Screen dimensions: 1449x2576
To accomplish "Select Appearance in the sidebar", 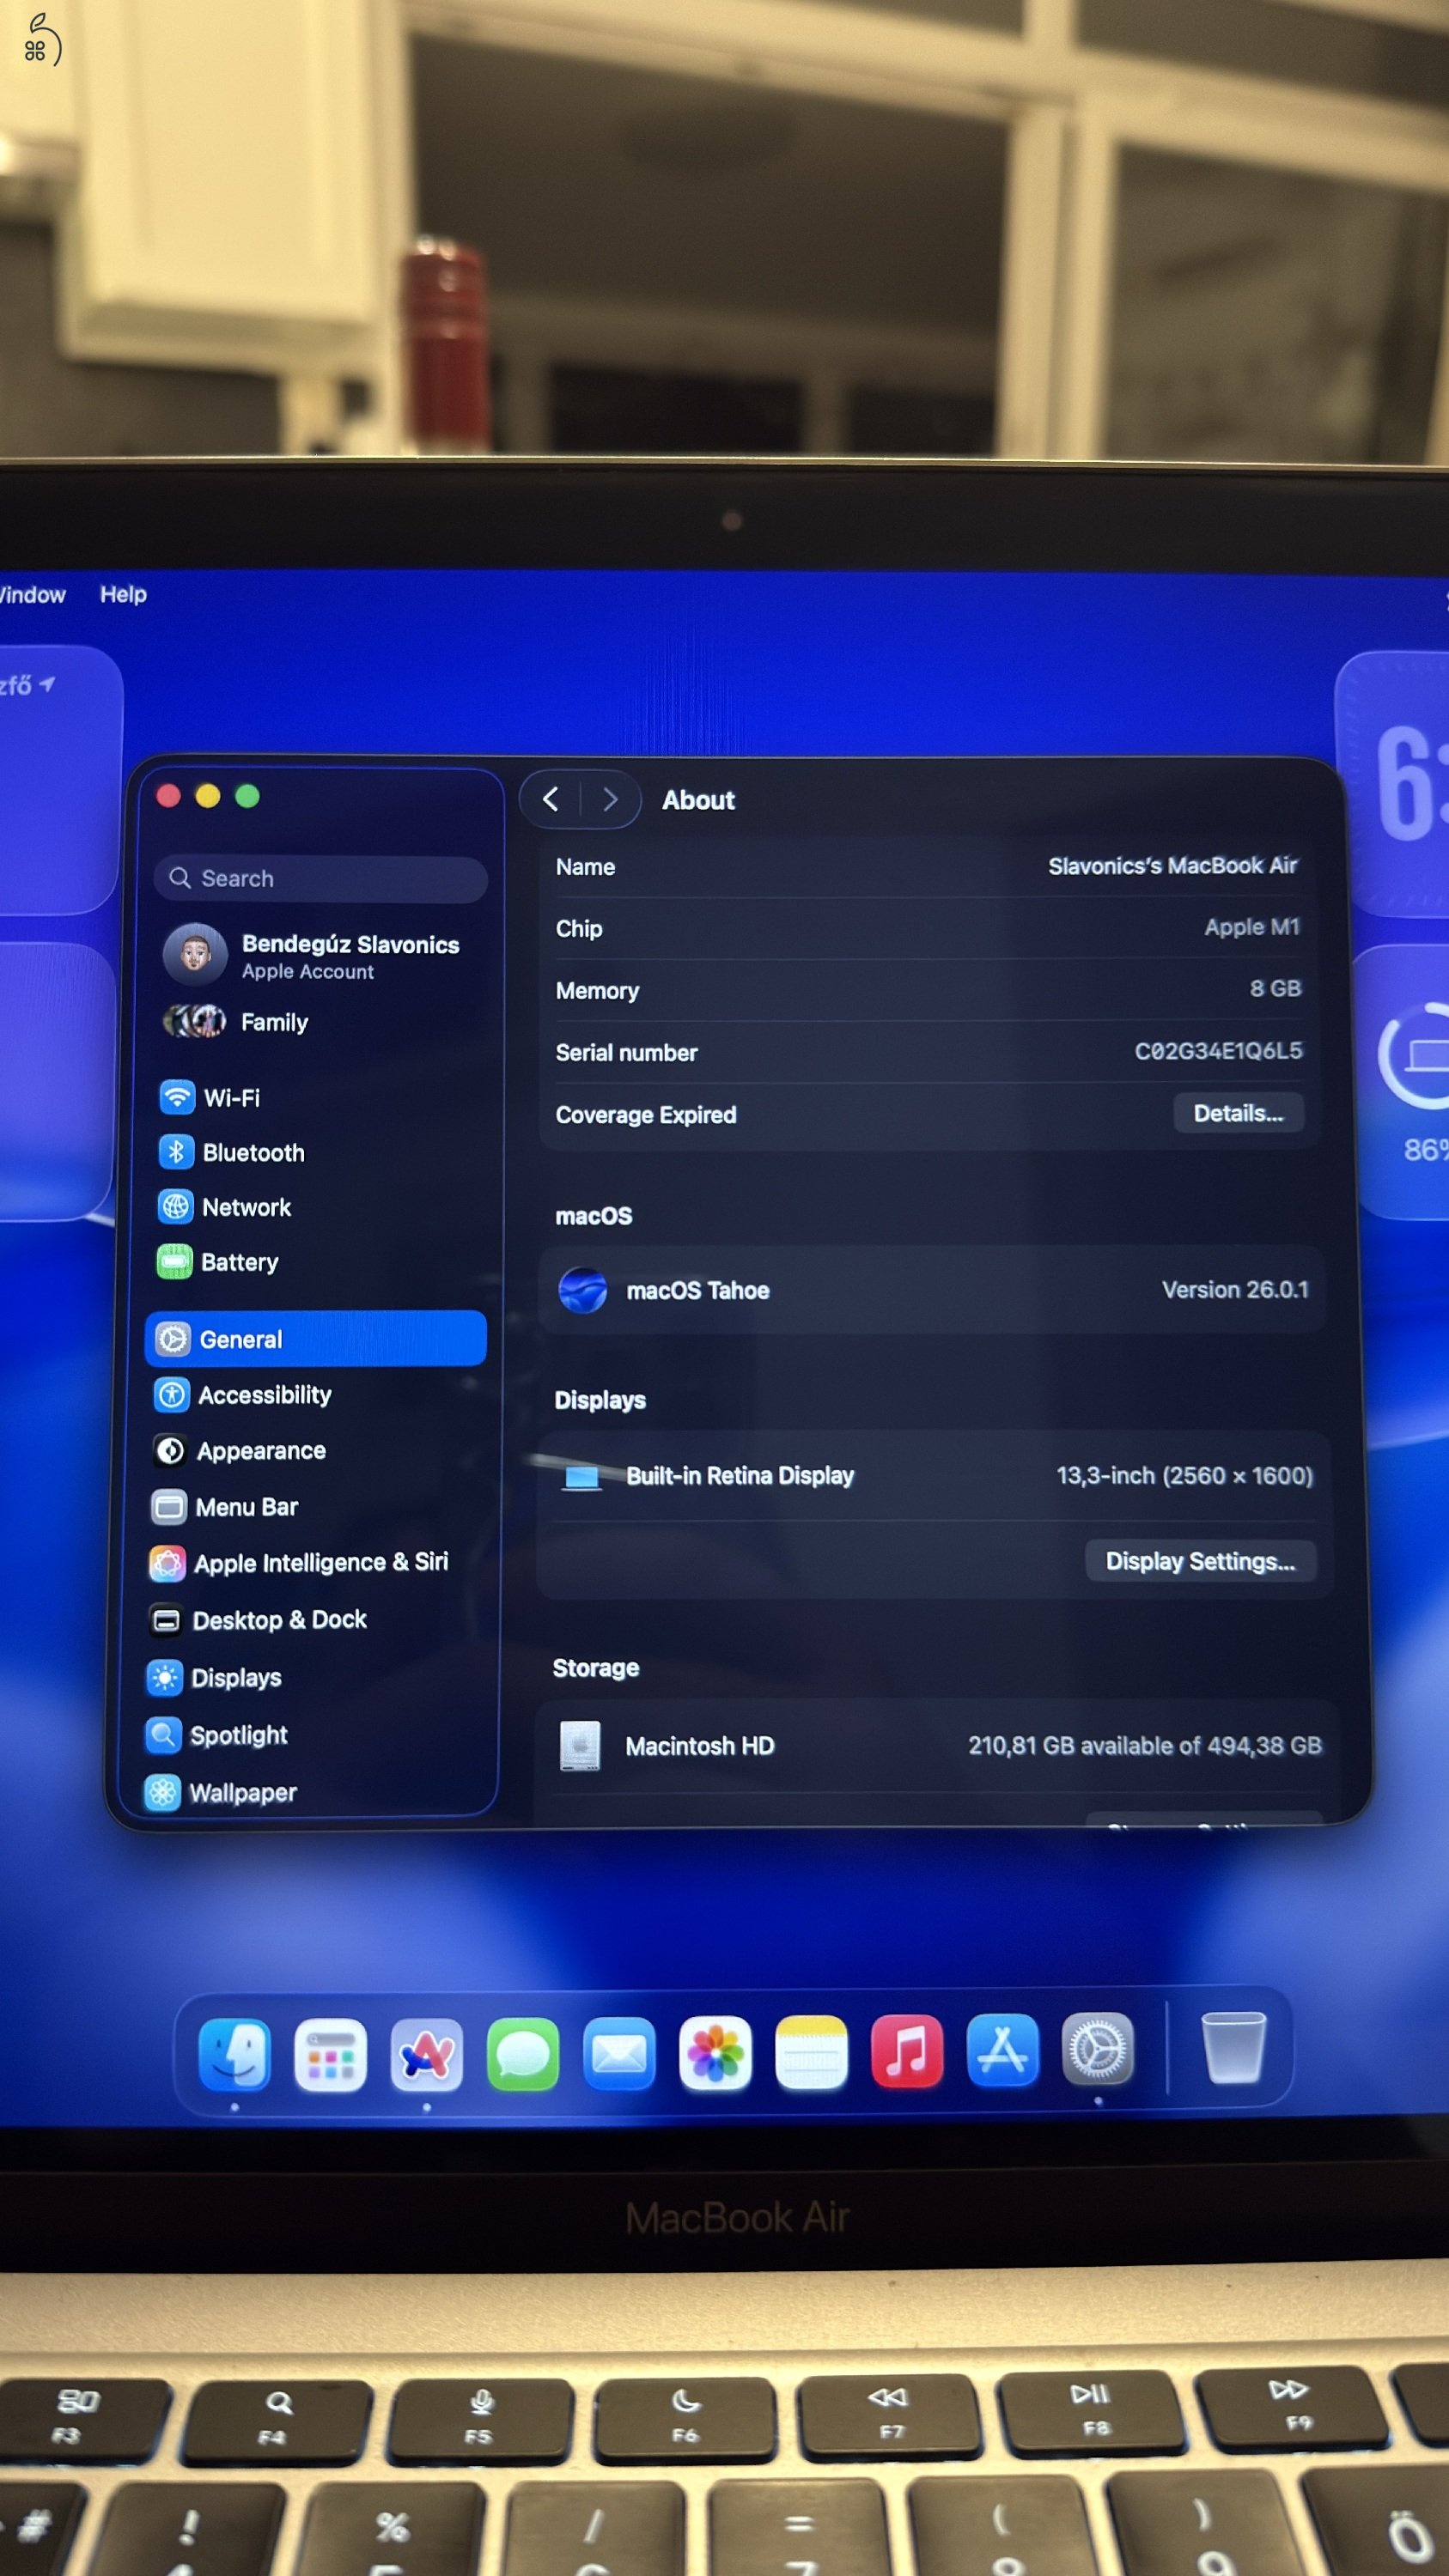I will [x=260, y=1451].
